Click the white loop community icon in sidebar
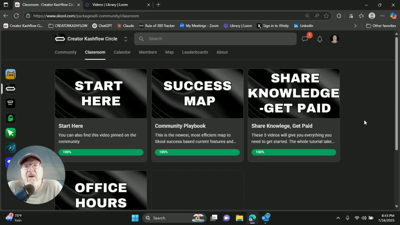Screen dimensions: 400x225 pyautogui.click(x=10, y=89)
